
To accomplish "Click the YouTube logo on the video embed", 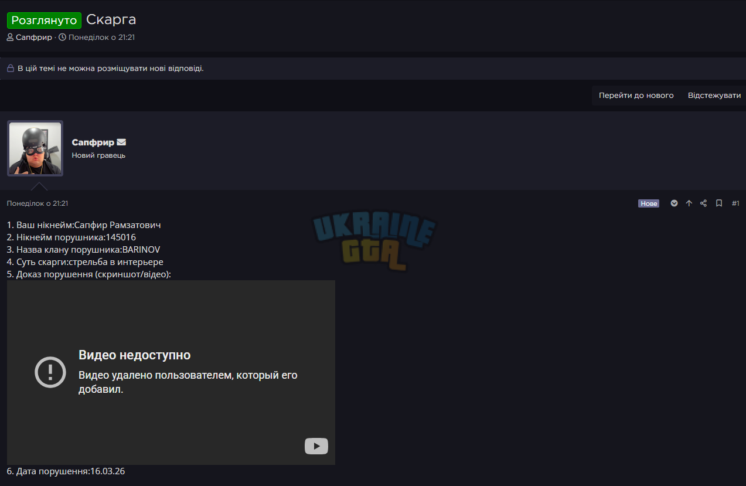I will pos(316,446).
